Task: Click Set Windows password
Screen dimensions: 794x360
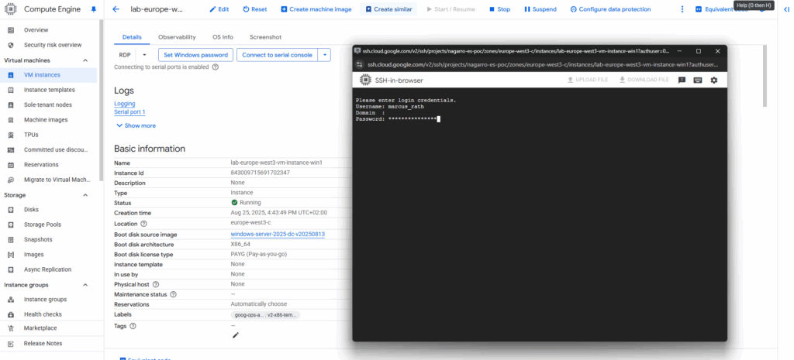Action: coord(196,55)
